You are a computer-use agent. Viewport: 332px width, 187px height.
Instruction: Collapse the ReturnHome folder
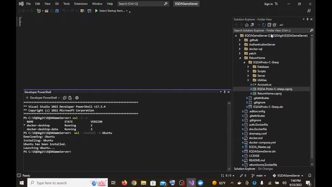coord(240,58)
